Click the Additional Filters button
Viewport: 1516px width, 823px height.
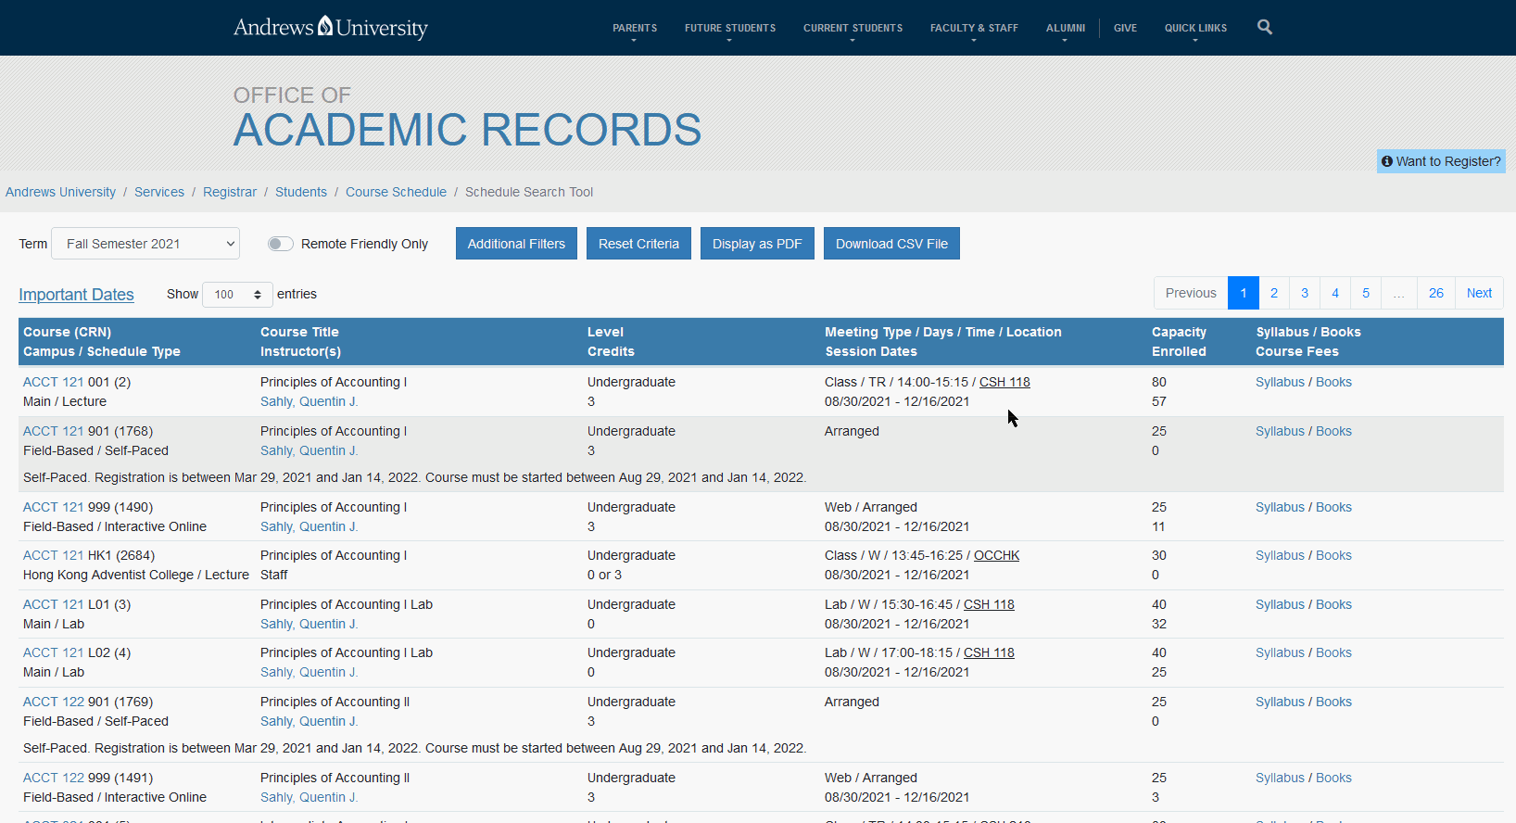pos(516,244)
